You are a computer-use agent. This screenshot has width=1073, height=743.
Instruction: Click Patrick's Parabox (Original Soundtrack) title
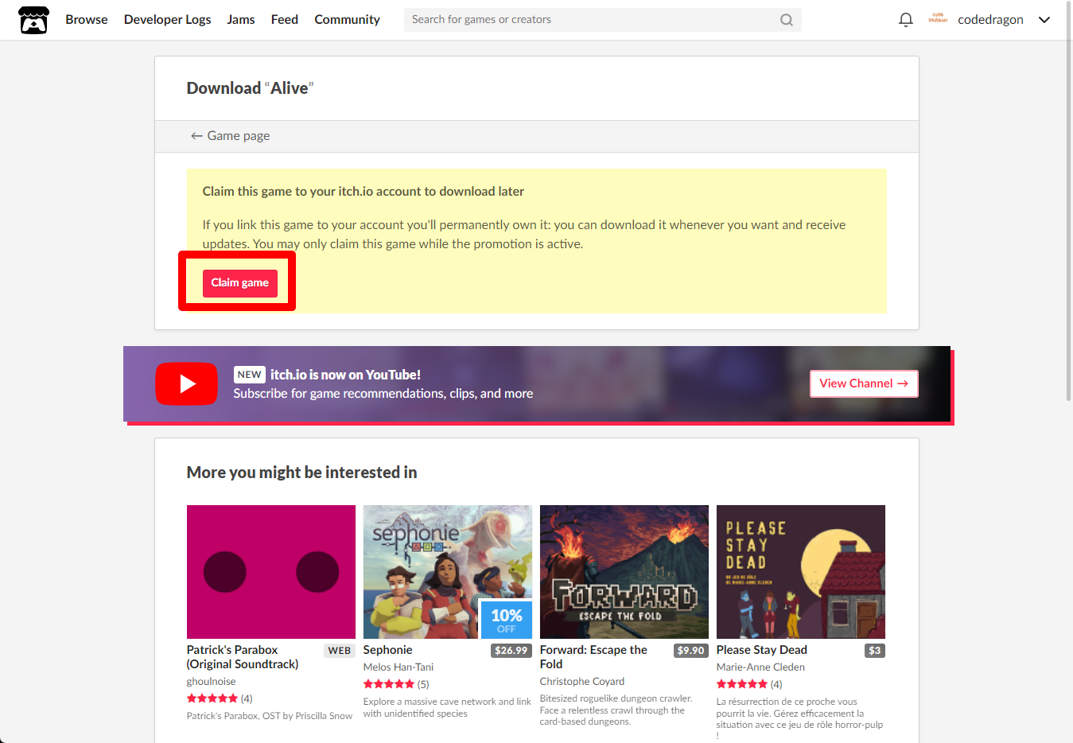[243, 657]
